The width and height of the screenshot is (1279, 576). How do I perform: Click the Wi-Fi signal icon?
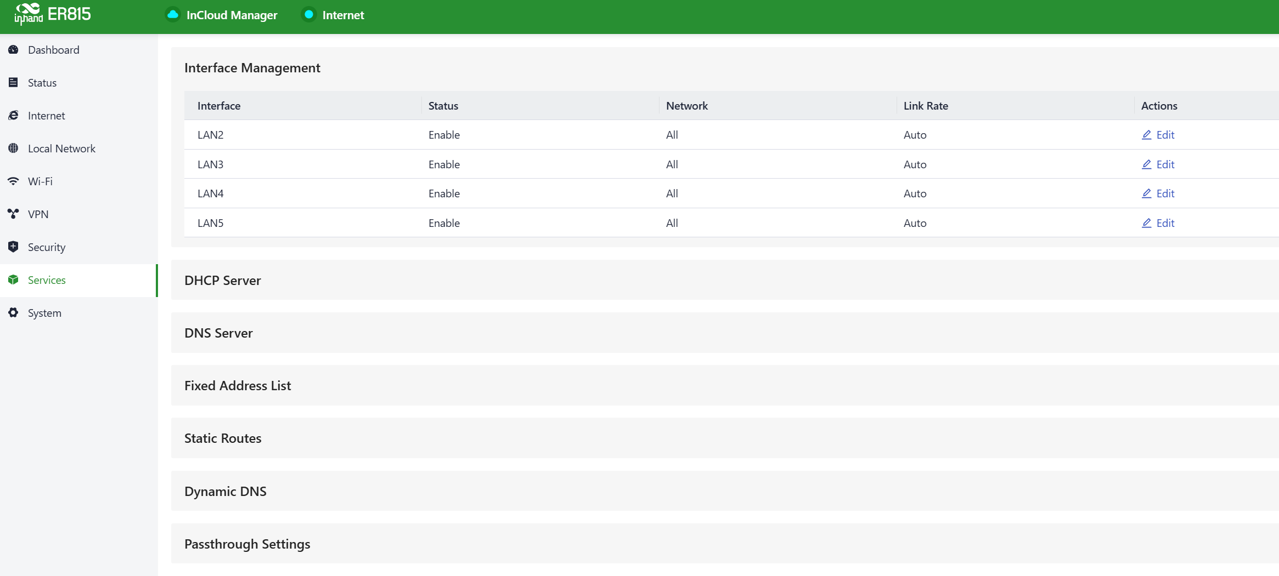13,181
